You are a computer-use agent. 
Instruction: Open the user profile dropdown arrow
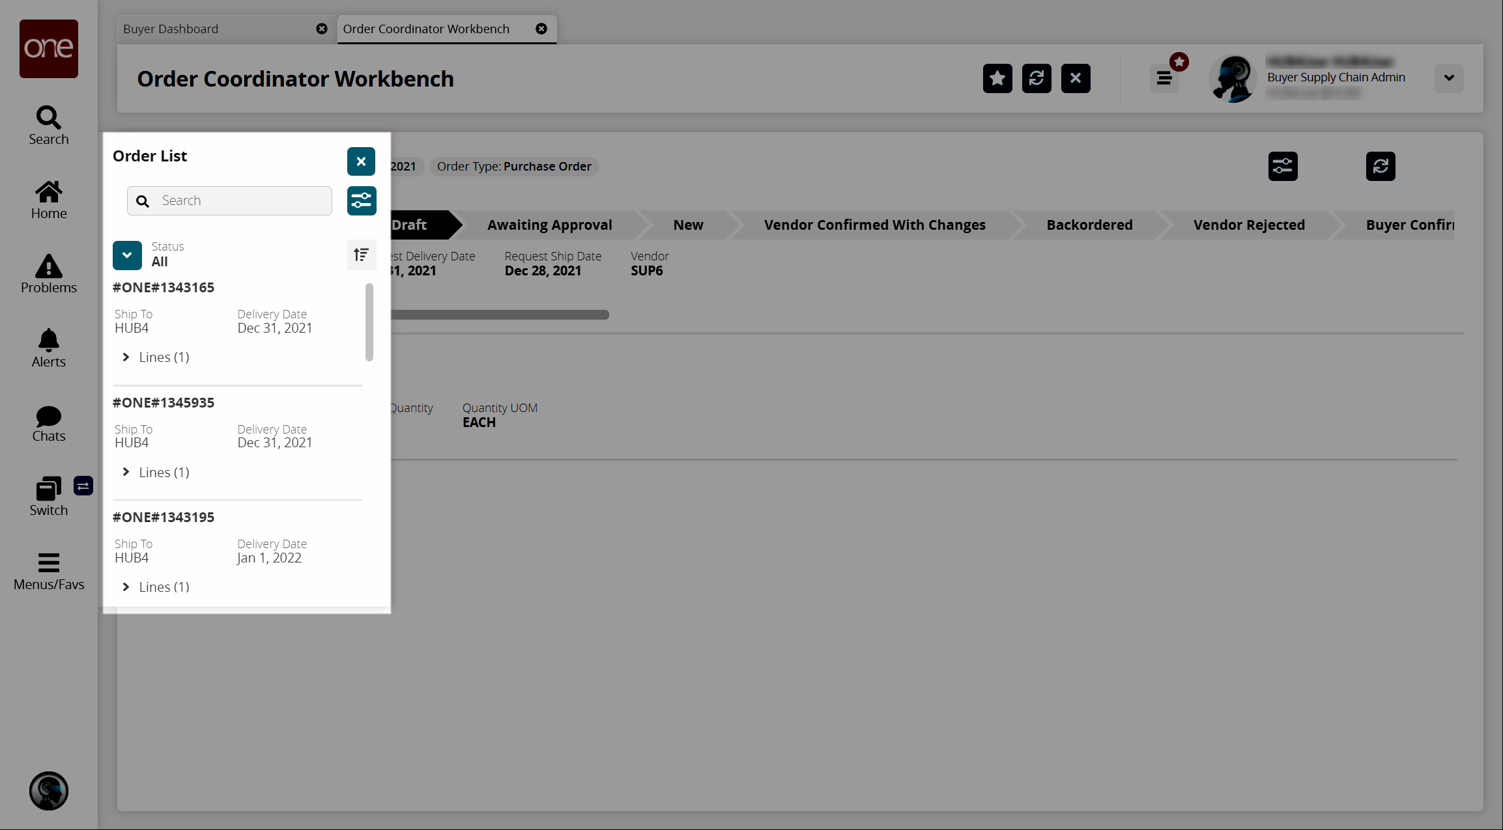pyautogui.click(x=1448, y=78)
